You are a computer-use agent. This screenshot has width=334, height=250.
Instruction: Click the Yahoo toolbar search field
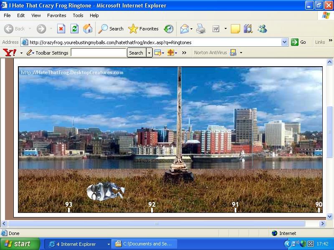coord(99,53)
